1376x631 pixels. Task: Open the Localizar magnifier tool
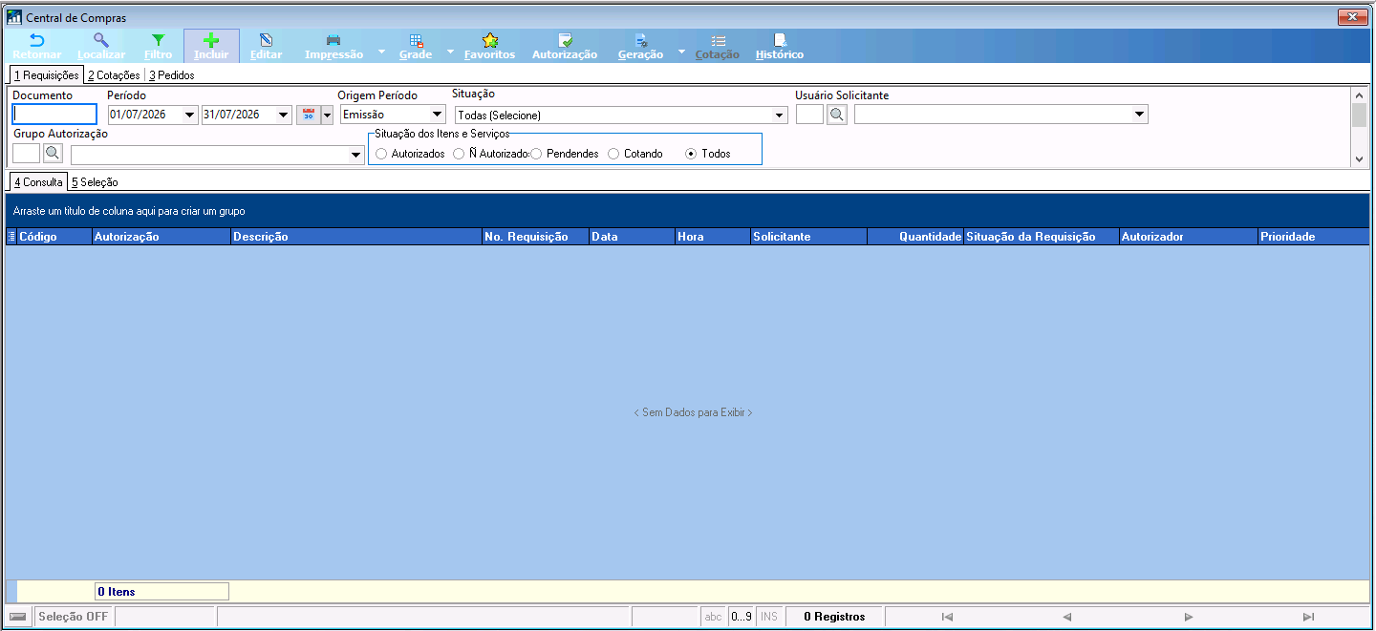point(100,40)
